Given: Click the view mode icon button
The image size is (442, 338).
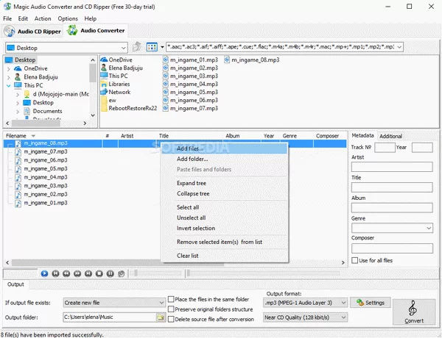Looking at the screenshot, I should click(x=152, y=47).
